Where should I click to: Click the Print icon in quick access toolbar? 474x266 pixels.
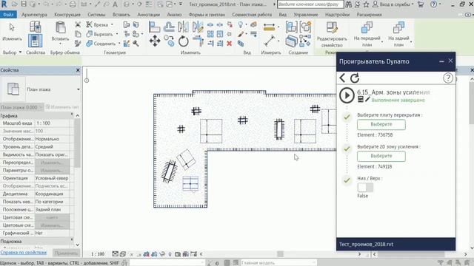73,4
